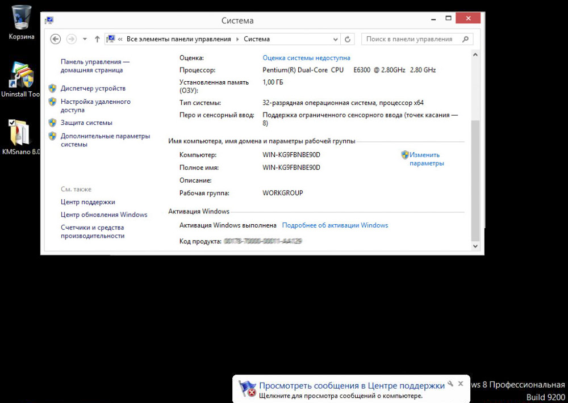Open the Recycle Bin (Корзина) desktop icon
Image resolution: width=568 pixels, height=403 pixels.
22,22
